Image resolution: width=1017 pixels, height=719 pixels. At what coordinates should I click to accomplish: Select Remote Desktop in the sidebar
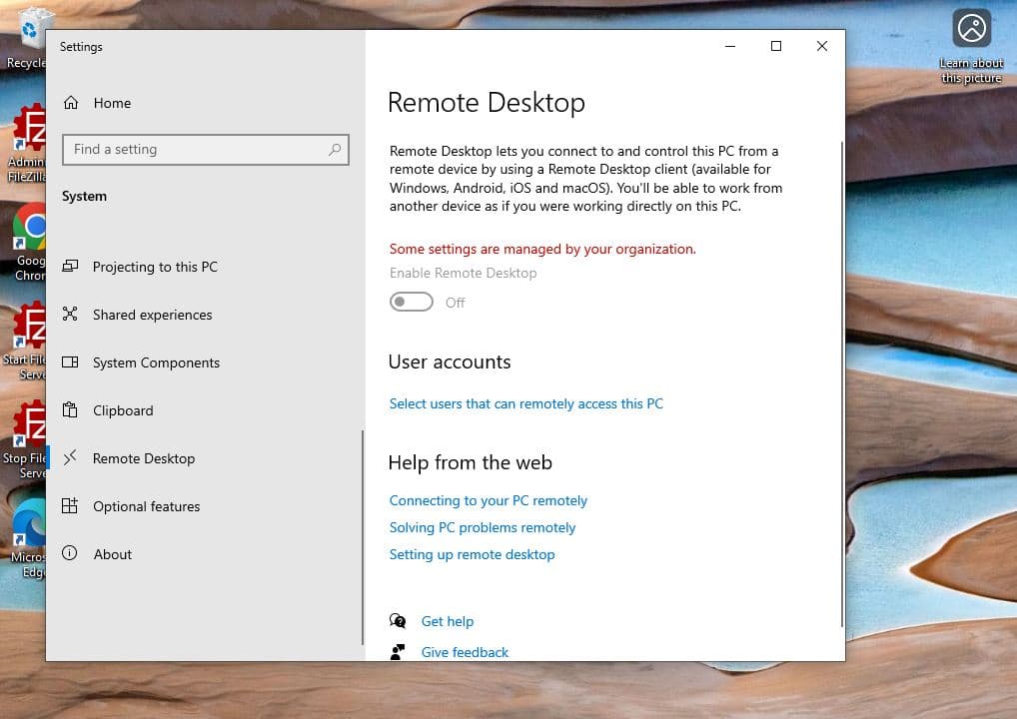pos(144,458)
